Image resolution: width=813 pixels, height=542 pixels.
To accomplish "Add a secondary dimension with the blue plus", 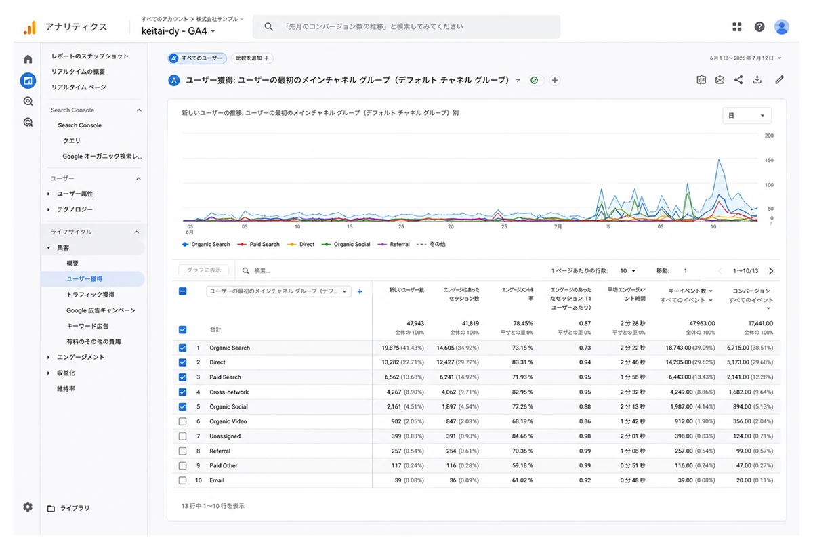I will point(360,291).
